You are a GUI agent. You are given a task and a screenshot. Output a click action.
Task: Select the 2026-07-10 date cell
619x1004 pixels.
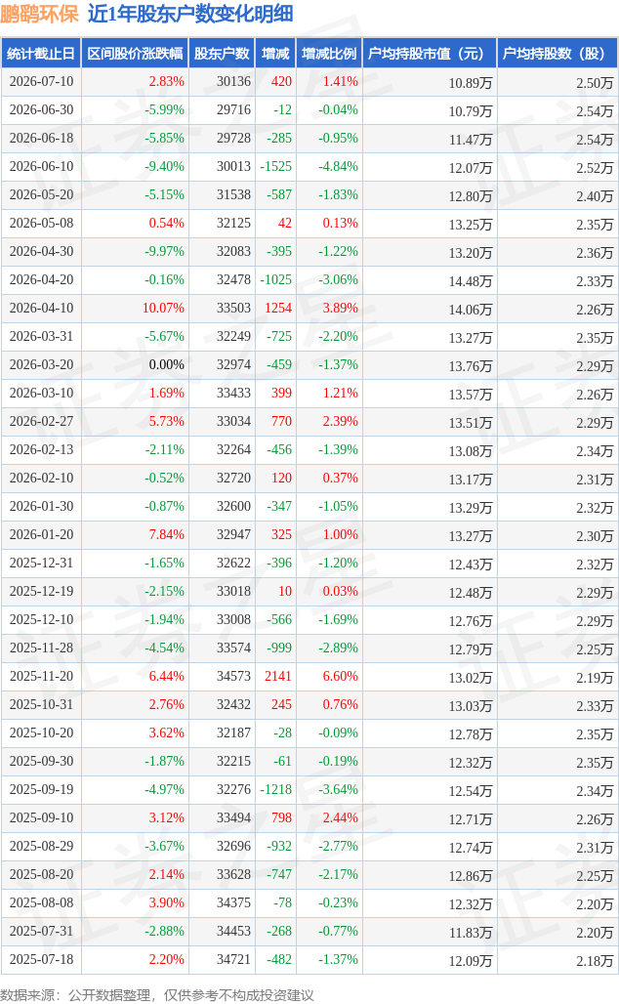point(42,82)
